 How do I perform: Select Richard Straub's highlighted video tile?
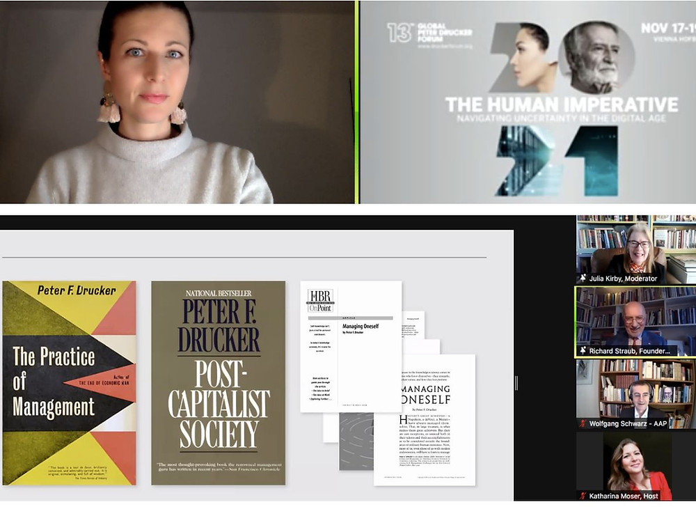(x=635, y=322)
